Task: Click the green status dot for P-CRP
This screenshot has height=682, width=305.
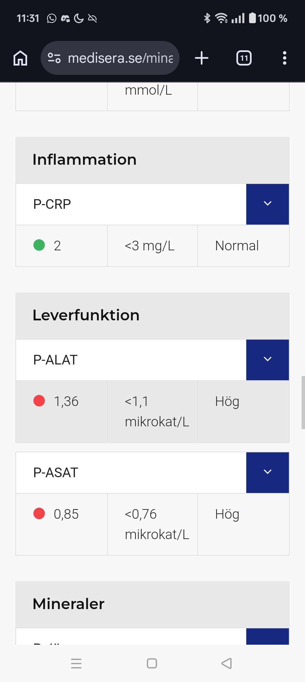Action: (39, 245)
